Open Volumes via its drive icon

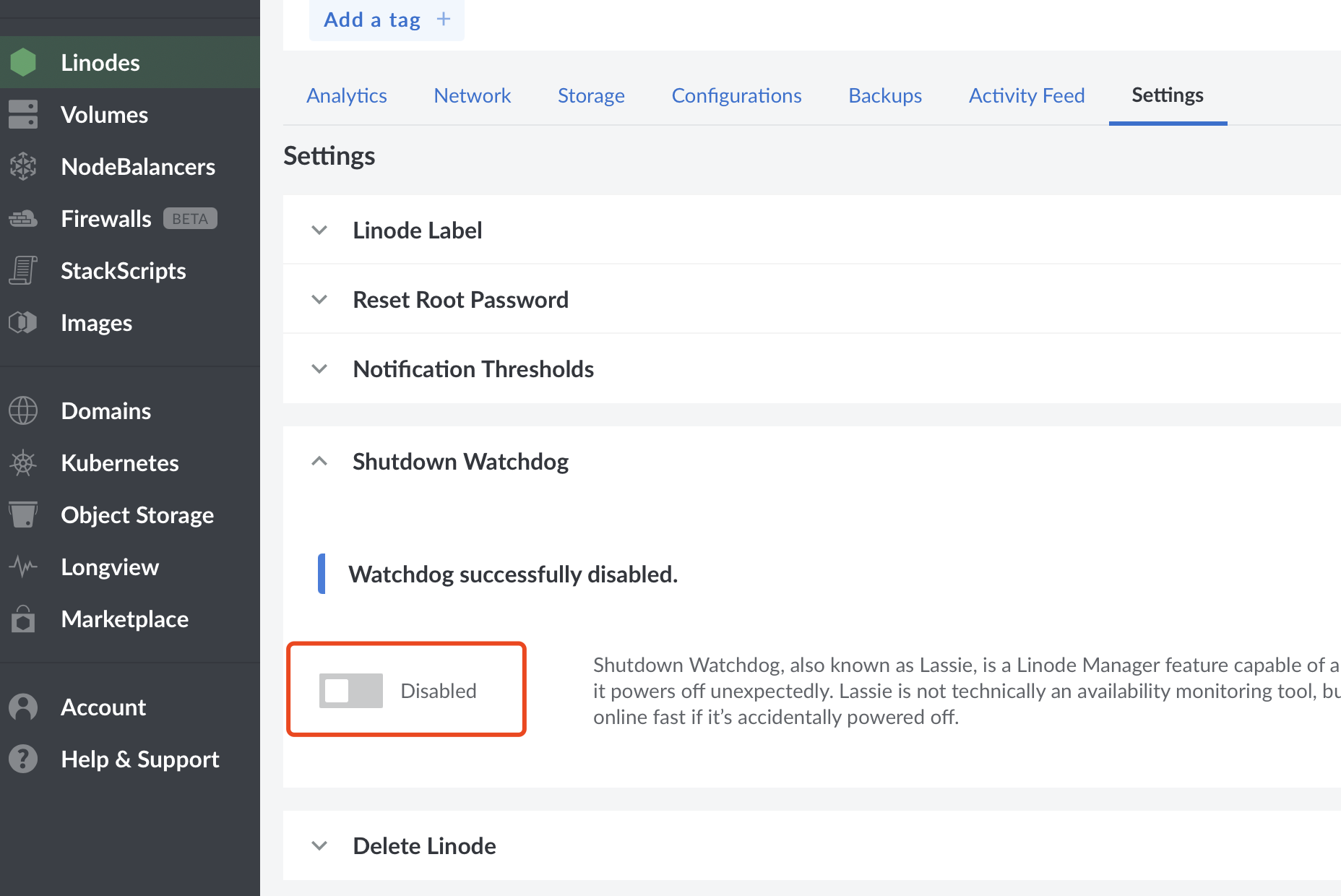pyautogui.click(x=23, y=115)
